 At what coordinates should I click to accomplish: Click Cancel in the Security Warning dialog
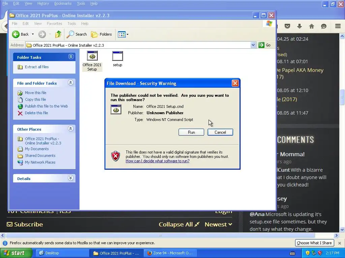tap(220, 132)
